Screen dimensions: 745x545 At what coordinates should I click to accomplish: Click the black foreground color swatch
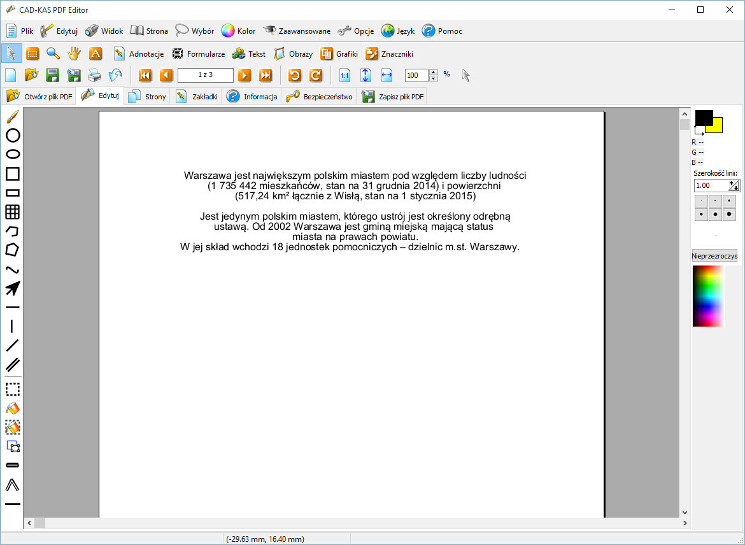704,118
